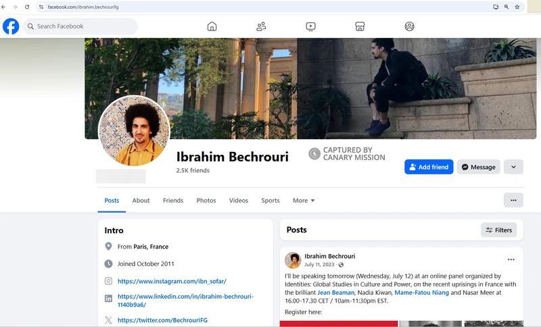Click the Instagram icon in Intro

pyautogui.click(x=108, y=281)
